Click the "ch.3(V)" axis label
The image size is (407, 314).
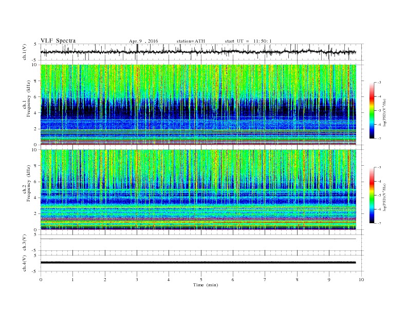[x=25, y=243]
